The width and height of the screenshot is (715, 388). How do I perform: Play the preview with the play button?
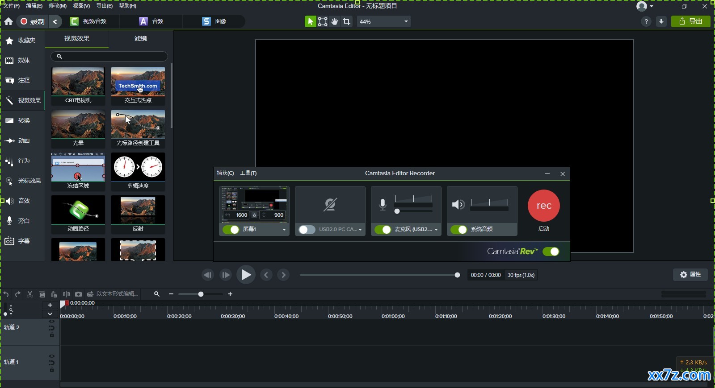pyautogui.click(x=246, y=275)
